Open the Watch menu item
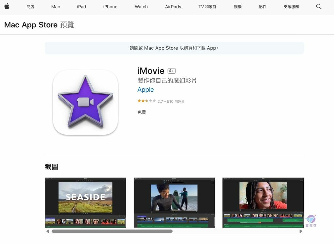Screen dimensions: 334x244 [141, 7]
